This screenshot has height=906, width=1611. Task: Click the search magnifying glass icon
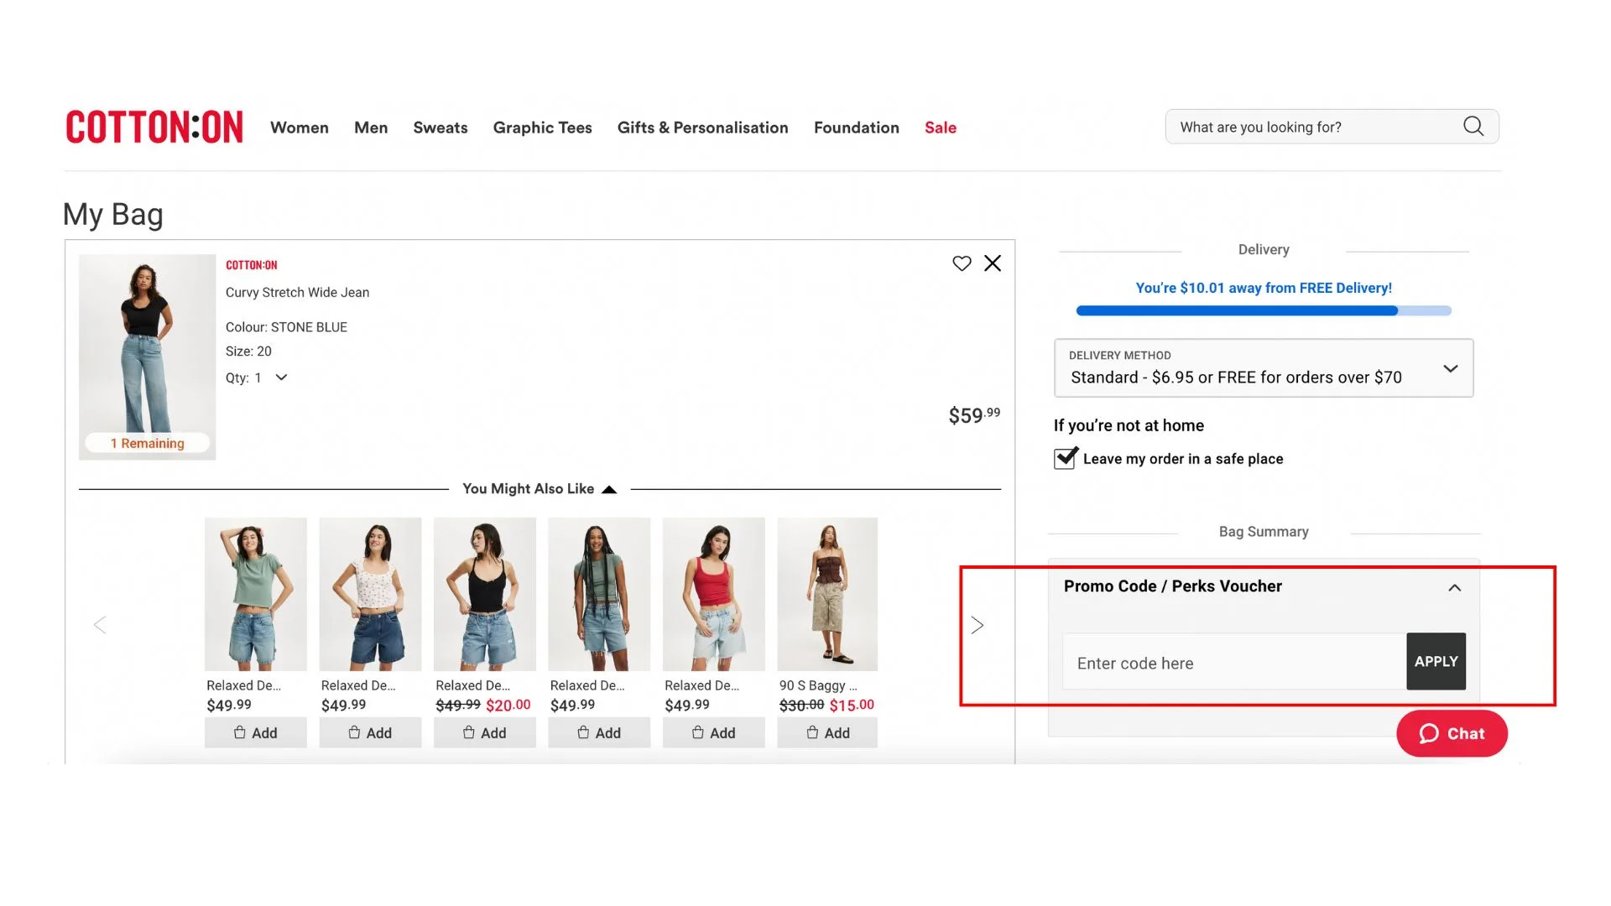click(x=1473, y=126)
